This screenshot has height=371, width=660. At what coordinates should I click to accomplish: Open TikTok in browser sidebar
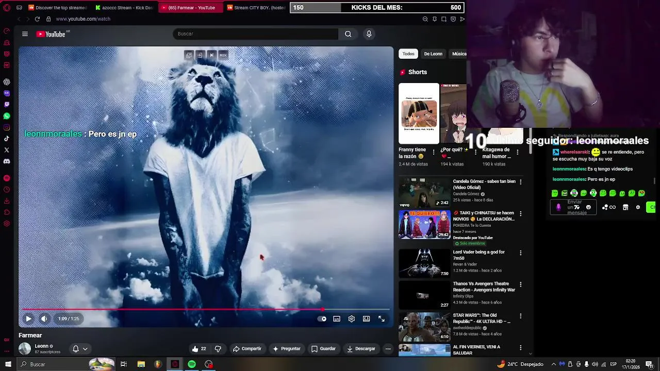click(7, 139)
